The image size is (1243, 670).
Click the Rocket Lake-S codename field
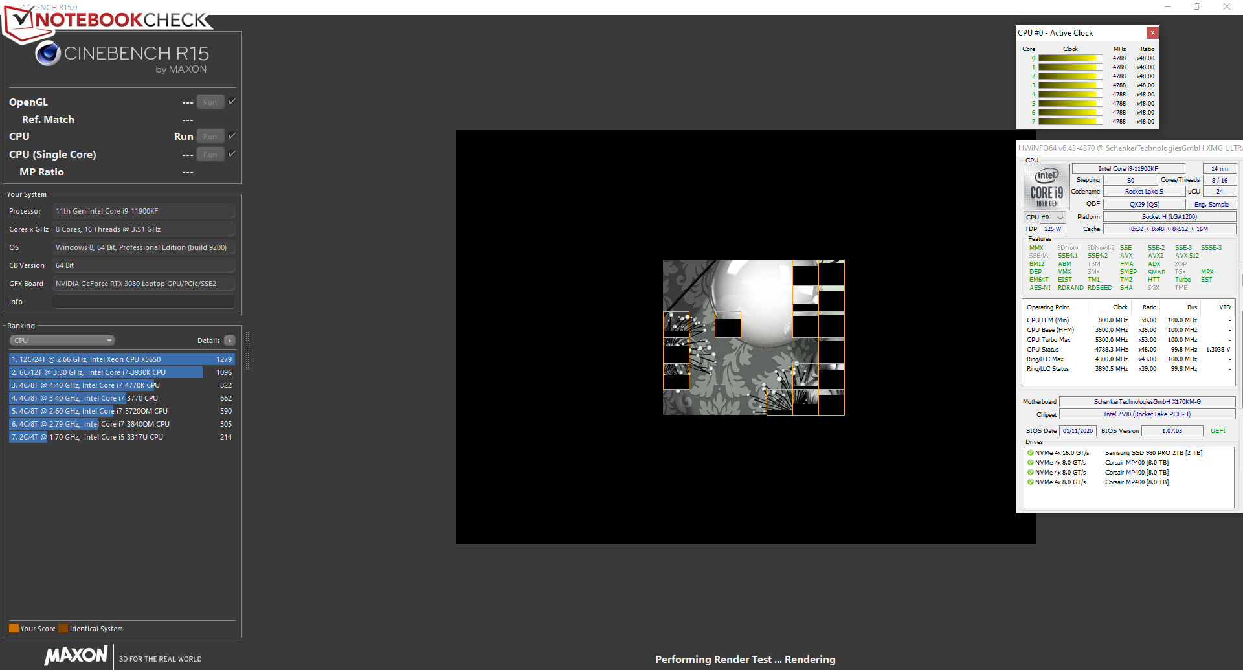[1144, 192]
